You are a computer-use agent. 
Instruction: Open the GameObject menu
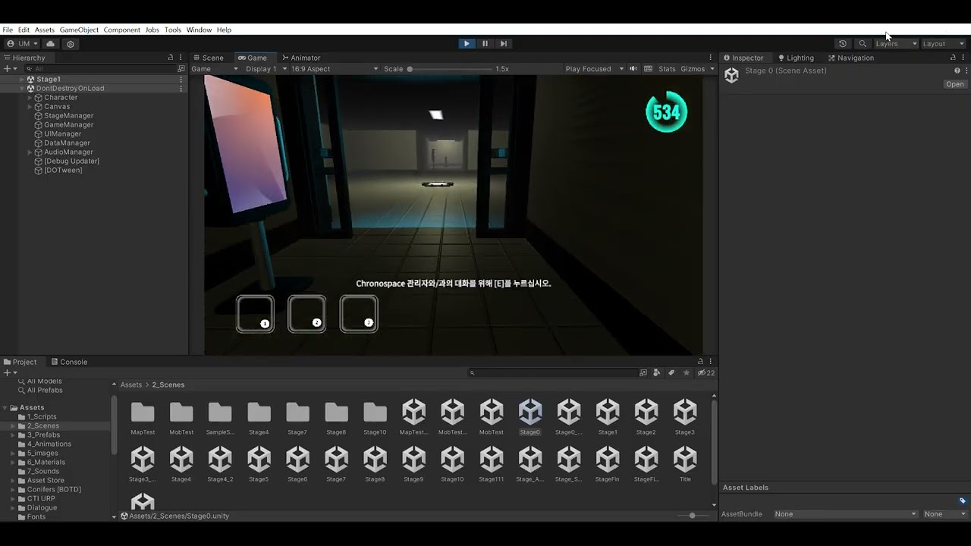[x=79, y=30]
